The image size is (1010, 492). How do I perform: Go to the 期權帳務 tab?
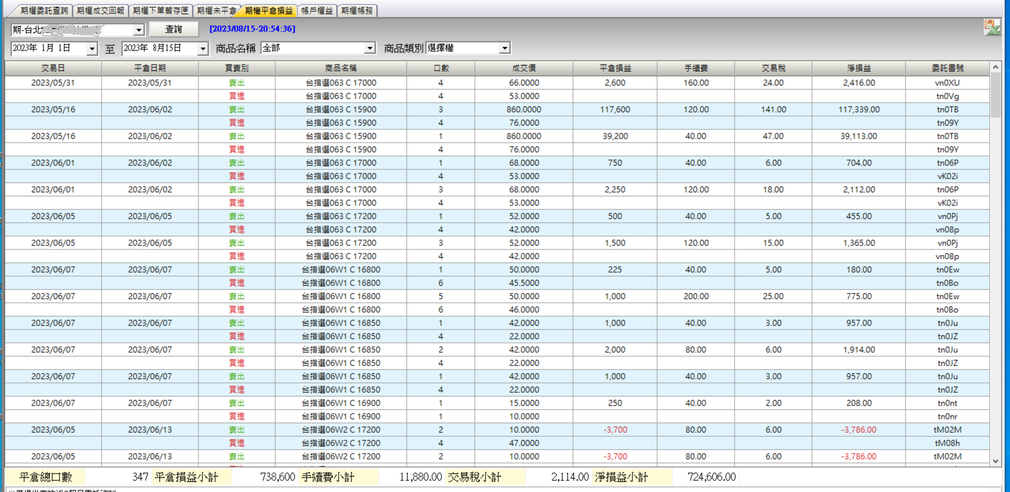coord(357,10)
